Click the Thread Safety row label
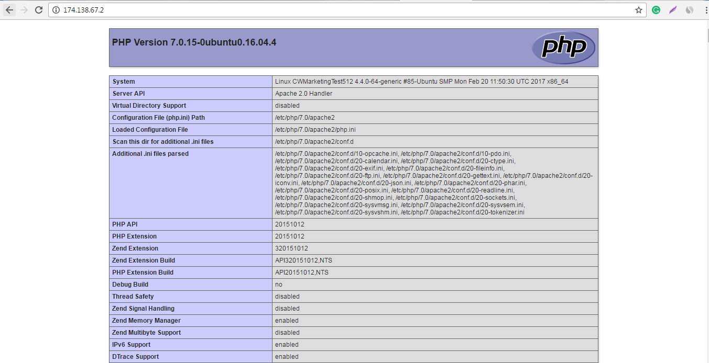 tap(133, 297)
